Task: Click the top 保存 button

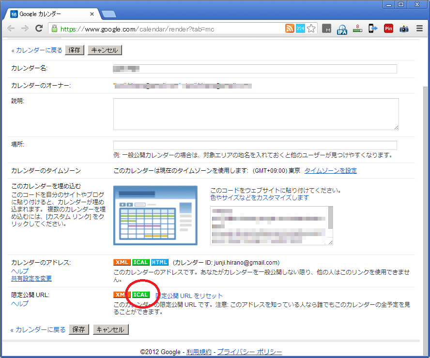Action: 75,50
